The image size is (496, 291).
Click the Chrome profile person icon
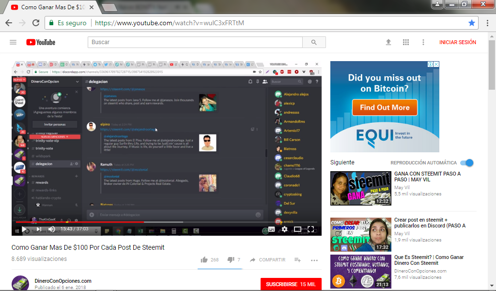tap(437, 4)
